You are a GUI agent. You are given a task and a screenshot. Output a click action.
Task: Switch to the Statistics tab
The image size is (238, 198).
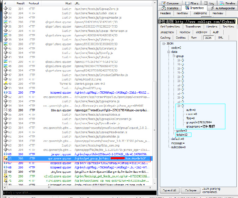(x=170, y=8)
